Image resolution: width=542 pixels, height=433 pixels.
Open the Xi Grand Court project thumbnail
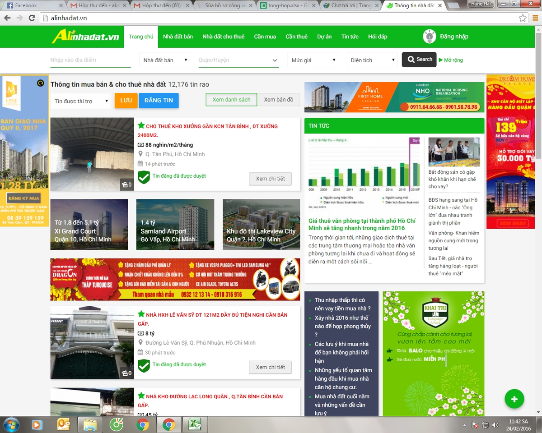coord(89,225)
